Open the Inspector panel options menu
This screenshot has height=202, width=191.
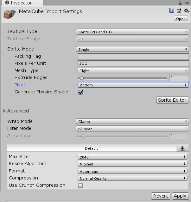(x=186, y=3)
